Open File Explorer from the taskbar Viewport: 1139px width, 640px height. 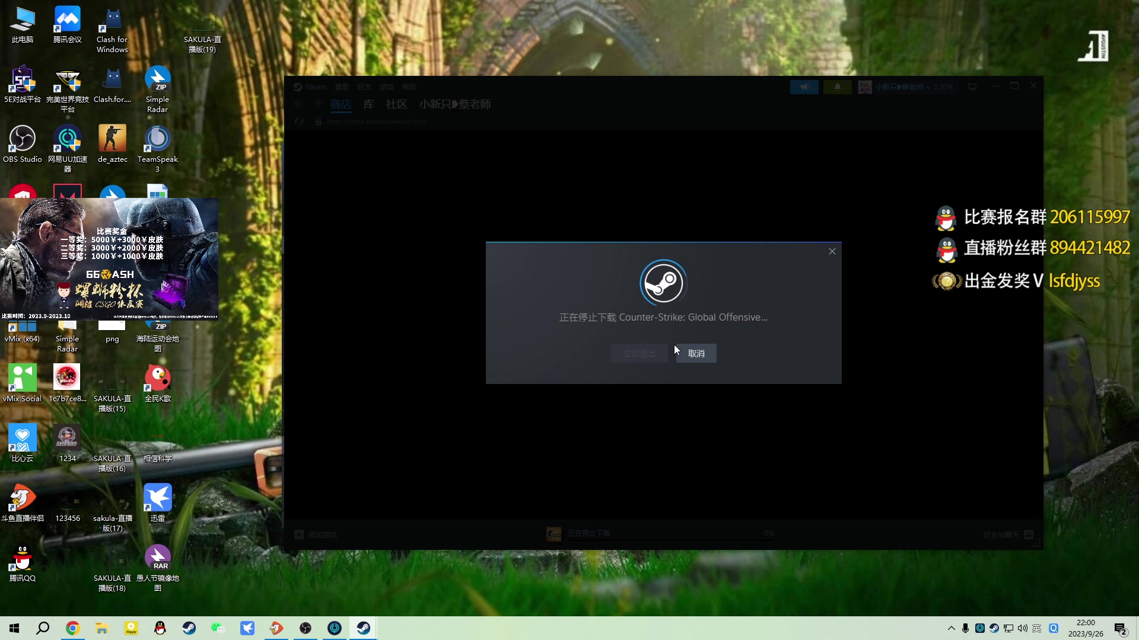point(101,628)
